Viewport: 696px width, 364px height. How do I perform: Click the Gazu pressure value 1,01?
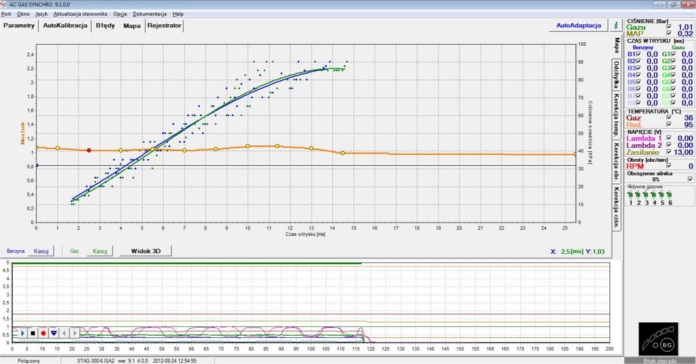coord(686,27)
